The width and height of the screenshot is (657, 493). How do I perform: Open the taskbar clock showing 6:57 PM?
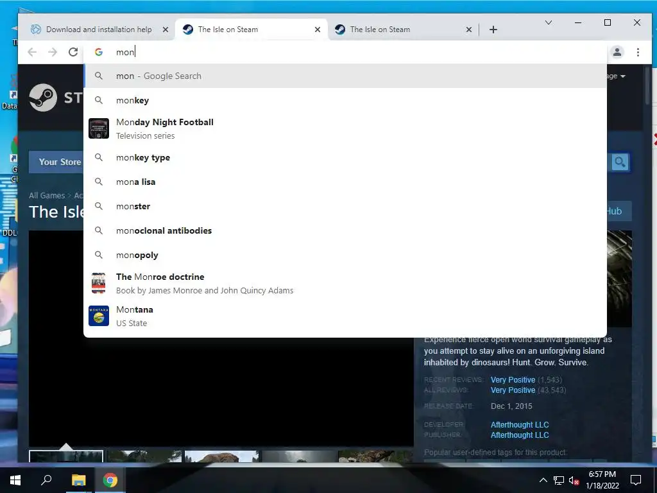(x=602, y=480)
